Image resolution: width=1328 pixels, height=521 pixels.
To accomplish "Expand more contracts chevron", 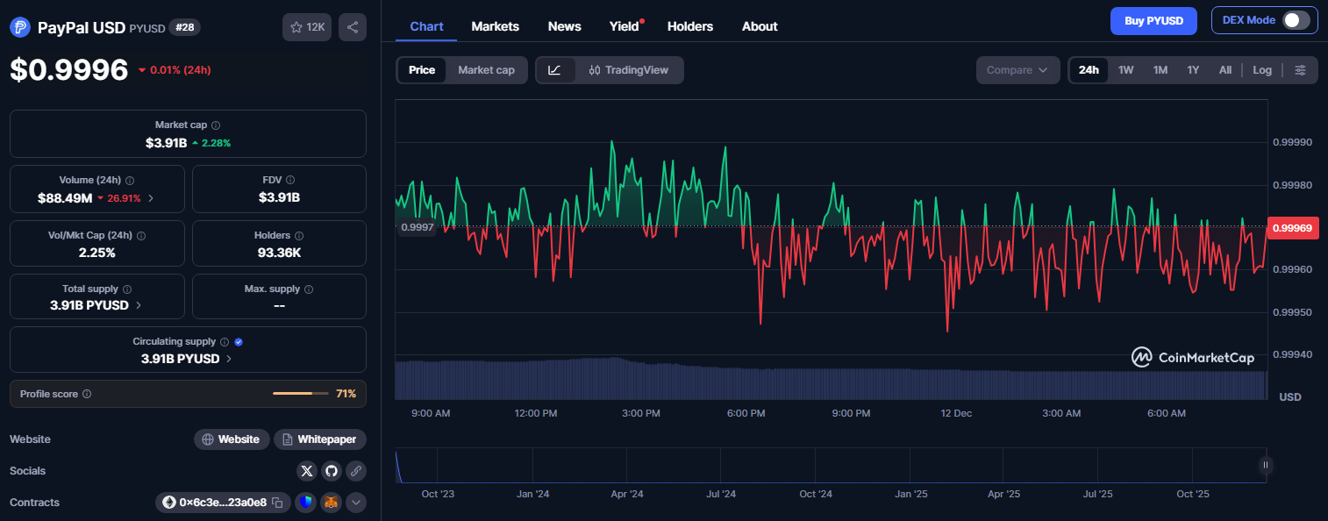I will coord(355,503).
